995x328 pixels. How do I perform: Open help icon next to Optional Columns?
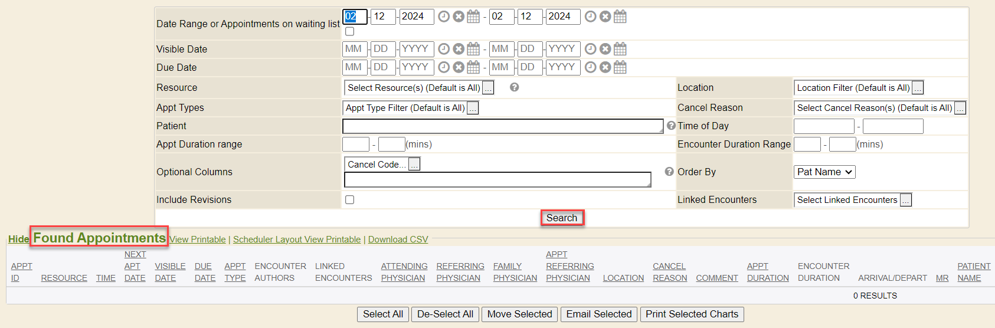tap(669, 172)
